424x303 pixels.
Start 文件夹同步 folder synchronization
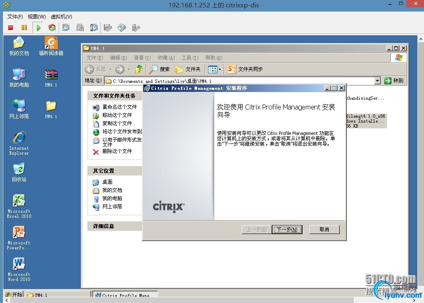click(x=245, y=69)
